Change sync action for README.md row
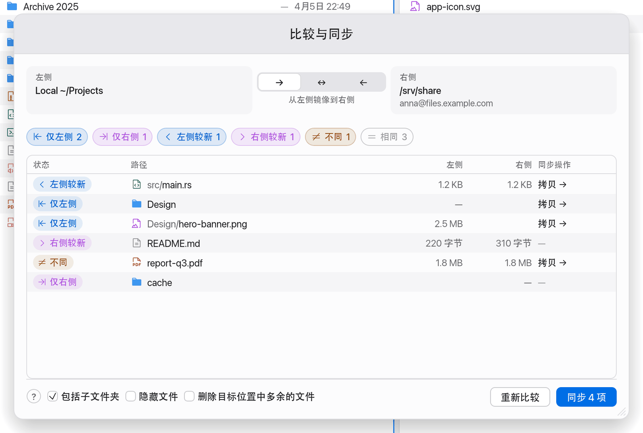The image size is (643, 433). click(x=542, y=243)
